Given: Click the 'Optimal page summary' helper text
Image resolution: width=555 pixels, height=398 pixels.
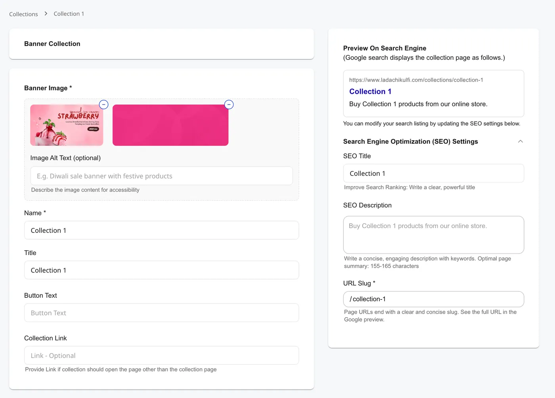Looking at the screenshot, I should point(427,262).
